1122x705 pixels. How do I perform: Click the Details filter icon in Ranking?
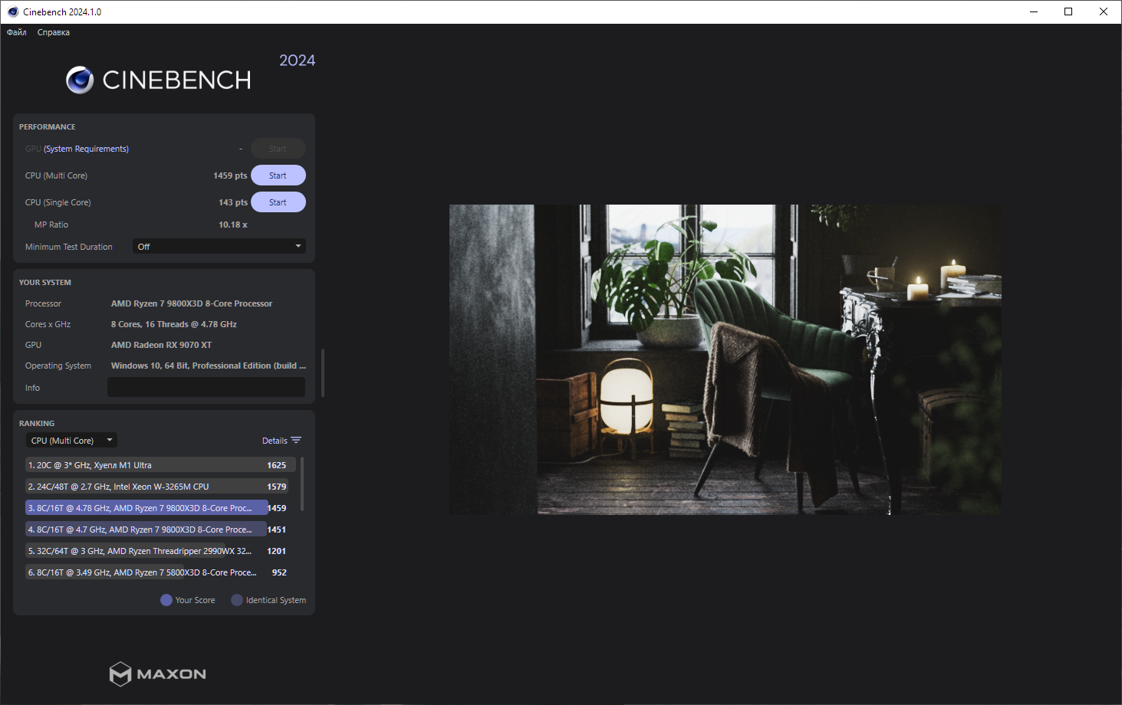pos(296,441)
